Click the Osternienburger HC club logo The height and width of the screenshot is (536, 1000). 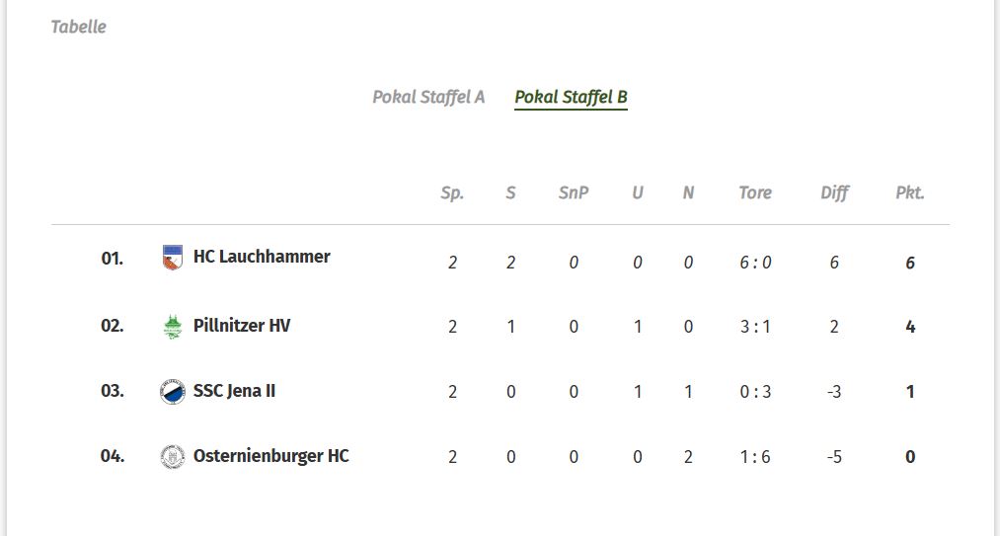pyautogui.click(x=173, y=457)
